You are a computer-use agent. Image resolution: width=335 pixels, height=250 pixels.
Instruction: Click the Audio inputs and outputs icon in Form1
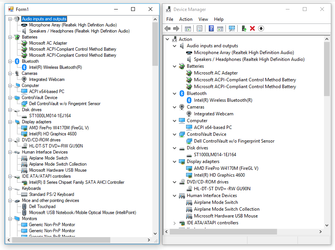(x=17, y=19)
